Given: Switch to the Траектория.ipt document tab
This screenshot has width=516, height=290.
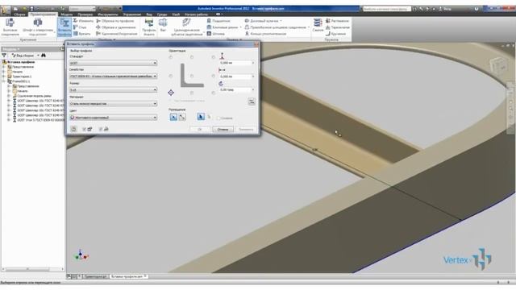Looking at the screenshot, I should click(95, 277).
